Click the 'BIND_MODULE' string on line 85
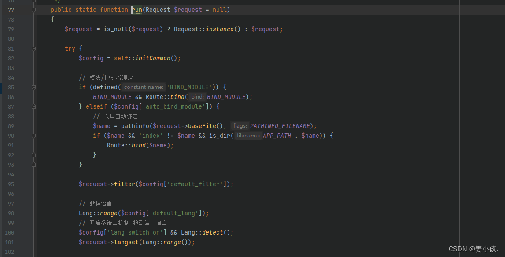Screen dimensions: 505x257 point(189,87)
